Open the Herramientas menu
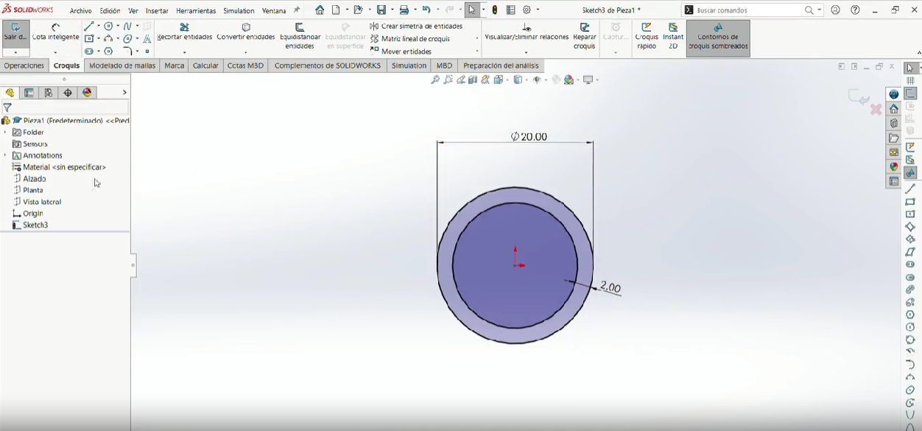This screenshot has height=431, width=922. click(196, 11)
